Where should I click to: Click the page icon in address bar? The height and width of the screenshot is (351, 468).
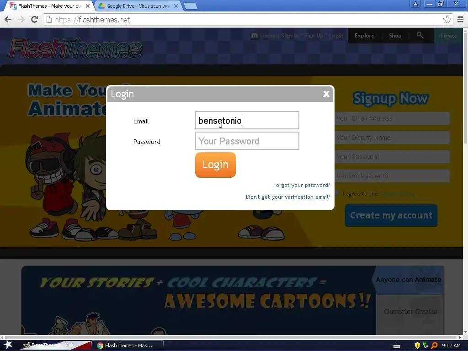[49, 20]
